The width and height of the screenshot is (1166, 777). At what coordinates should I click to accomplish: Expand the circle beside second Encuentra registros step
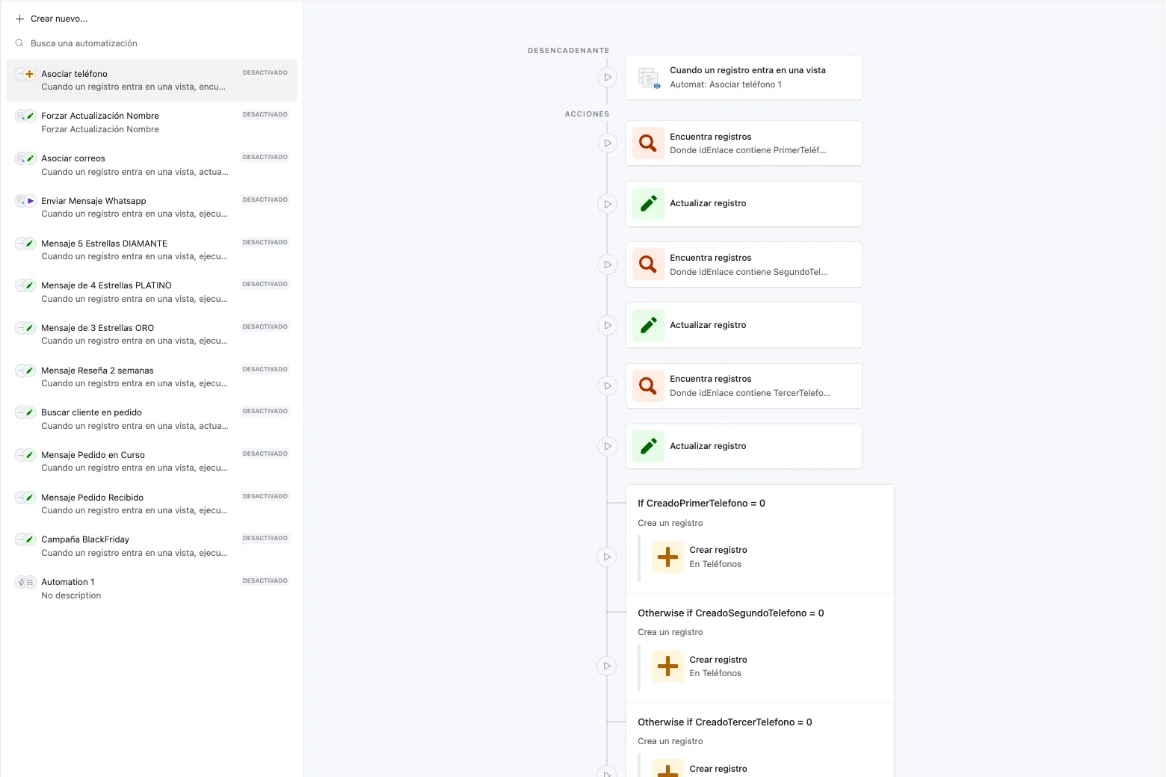[607, 264]
